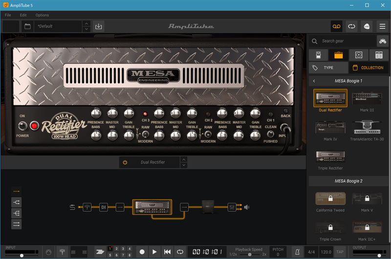This screenshot has width=391, height=259.
Task: Select next amp model with down arrow
Action: 184,165
